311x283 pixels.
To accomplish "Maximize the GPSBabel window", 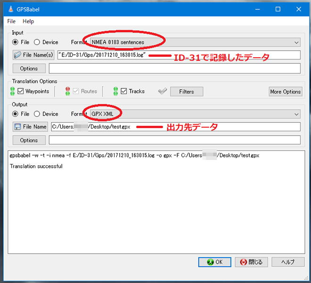I will coord(278,9).
